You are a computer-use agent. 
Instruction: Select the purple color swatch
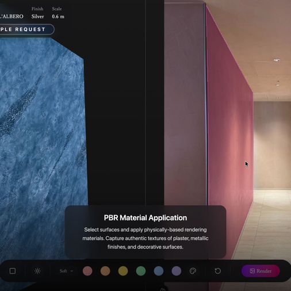[x=177, y=271]
